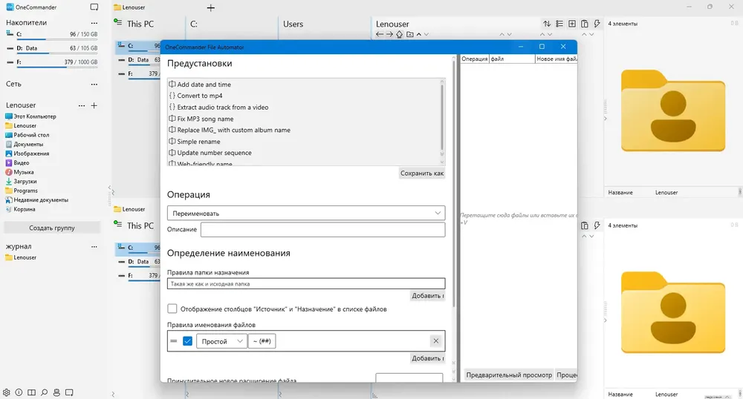Click the window layout icon beside OneCommander title
Image resolution: width=743 pixels, height=399 pixels.
click(94, 7)
